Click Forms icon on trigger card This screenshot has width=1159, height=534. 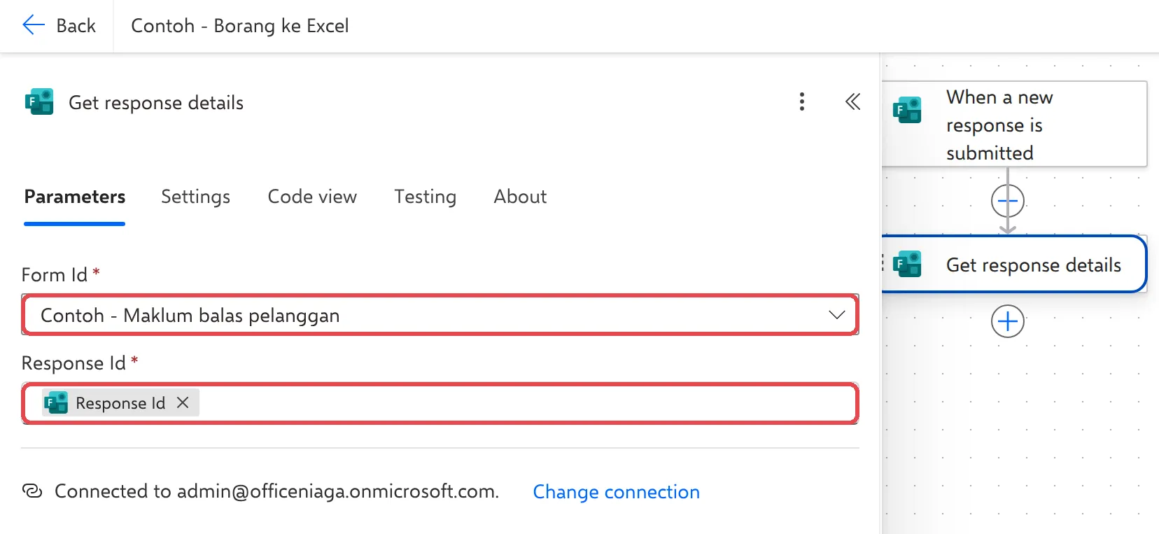click(x=907, y=110)
